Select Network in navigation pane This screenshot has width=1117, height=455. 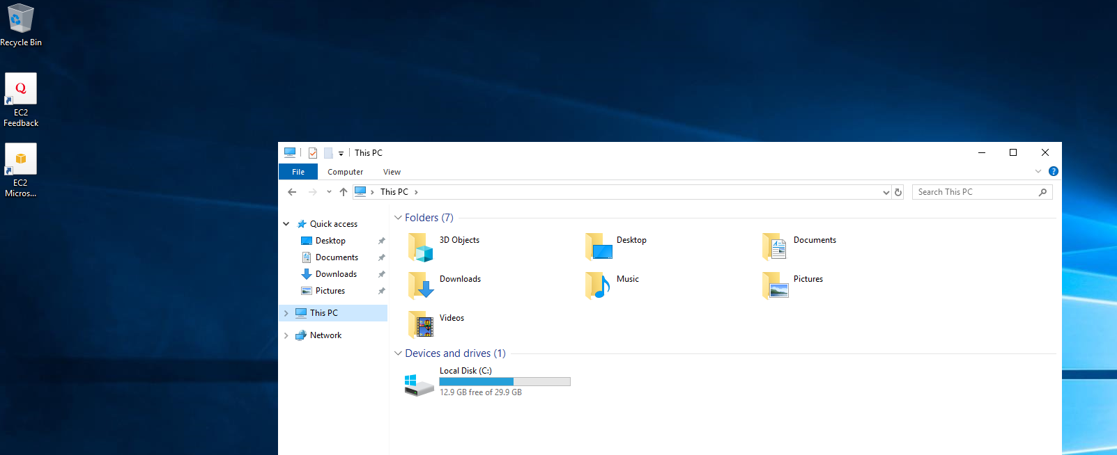point(325,335)
